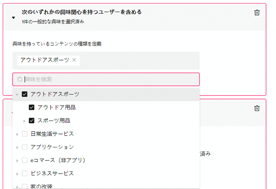This screenshot has width=276, height=189.
Task: Collapse the 次のいずれかの興味関心 section triangle
Action: [13, 18]
